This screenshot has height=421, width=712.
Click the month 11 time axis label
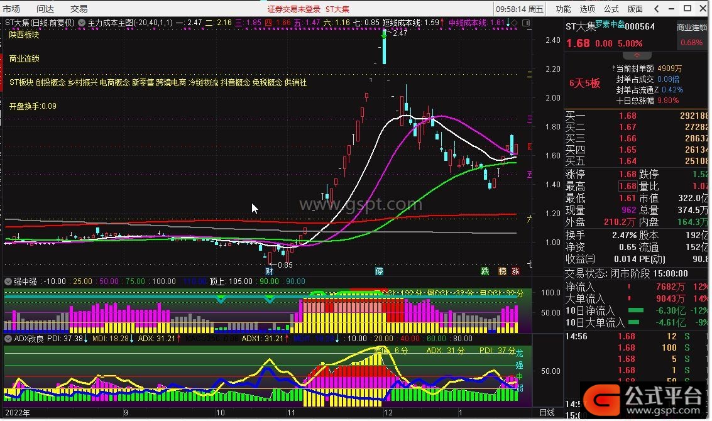(290, 413)
